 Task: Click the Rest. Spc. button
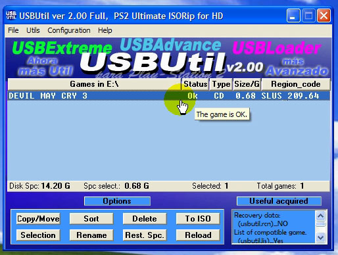(145, 235)
